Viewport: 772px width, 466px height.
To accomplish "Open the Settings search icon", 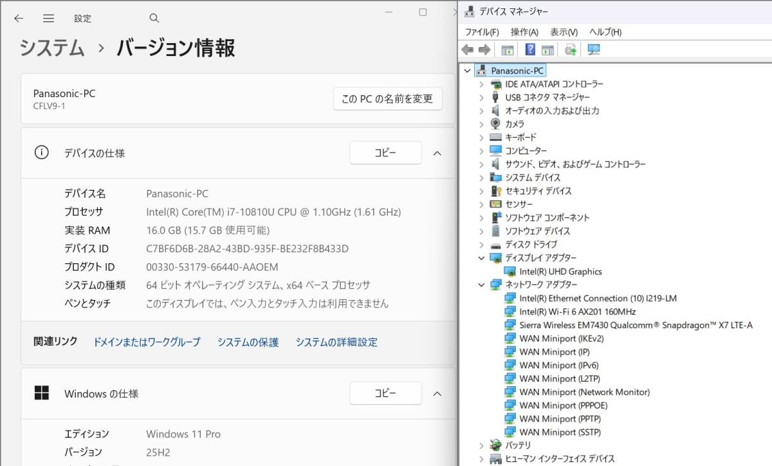I will [x=154, y=18].
